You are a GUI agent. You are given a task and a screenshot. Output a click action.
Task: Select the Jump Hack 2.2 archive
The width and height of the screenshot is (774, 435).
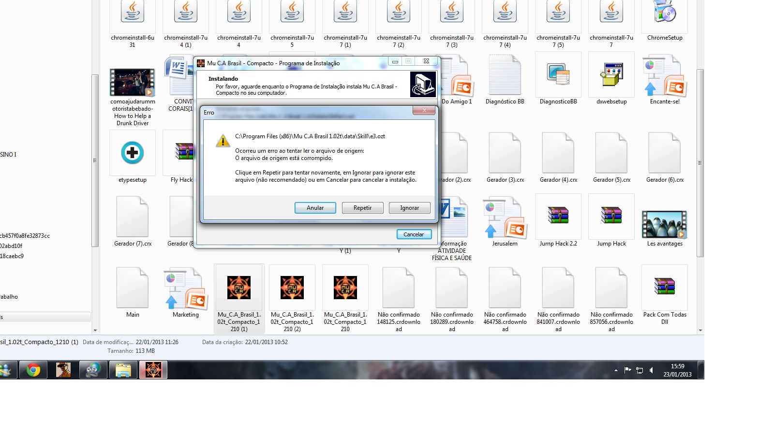(558, 216)
